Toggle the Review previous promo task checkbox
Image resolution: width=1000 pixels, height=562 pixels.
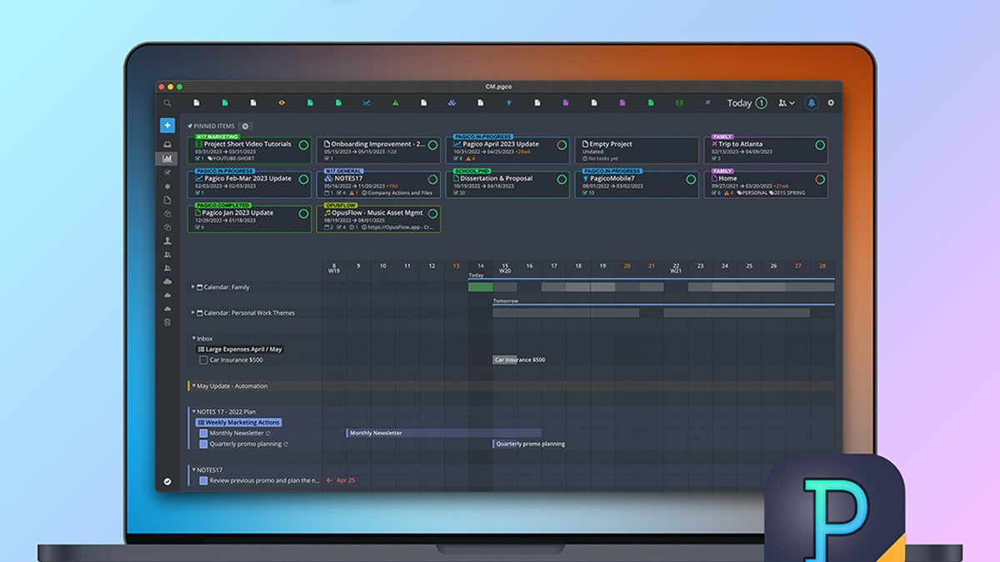[x=203, y=480]
